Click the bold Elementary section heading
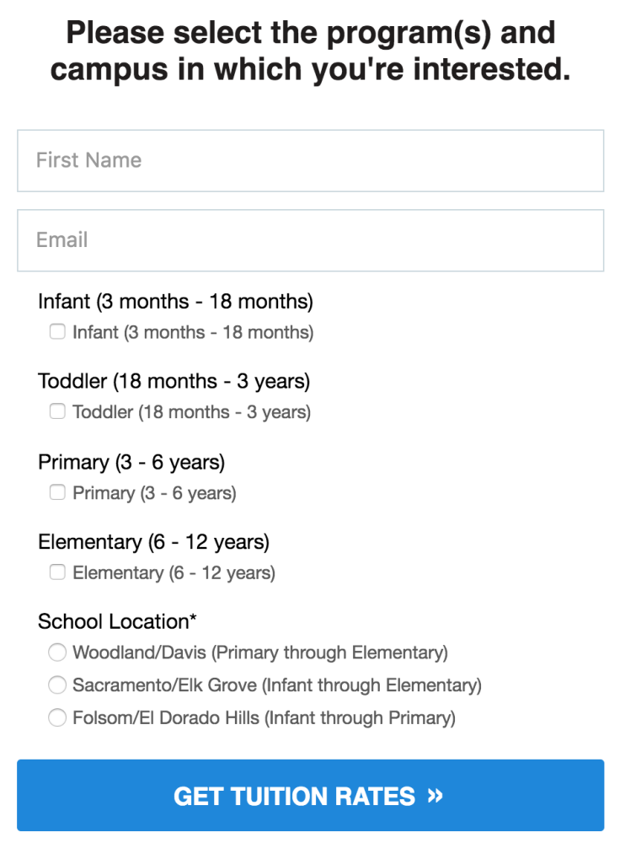The height and width of the screenshot is (843, 620). [153, 541]
